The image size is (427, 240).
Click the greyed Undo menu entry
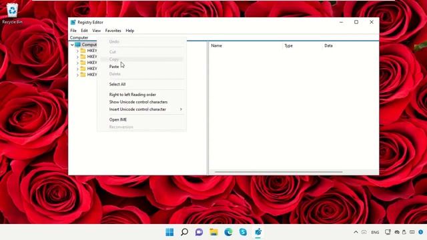point(141,41)
